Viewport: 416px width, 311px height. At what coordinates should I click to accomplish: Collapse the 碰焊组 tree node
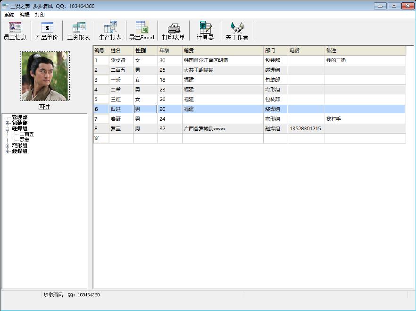7,129
